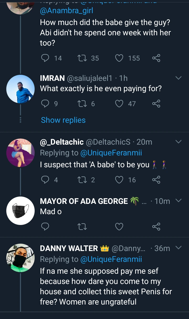Image resolution: width=189 pixels, height=319 pixels.
Task: Like the IMRAN tweet with 47 likes
Action: [119, 104]
